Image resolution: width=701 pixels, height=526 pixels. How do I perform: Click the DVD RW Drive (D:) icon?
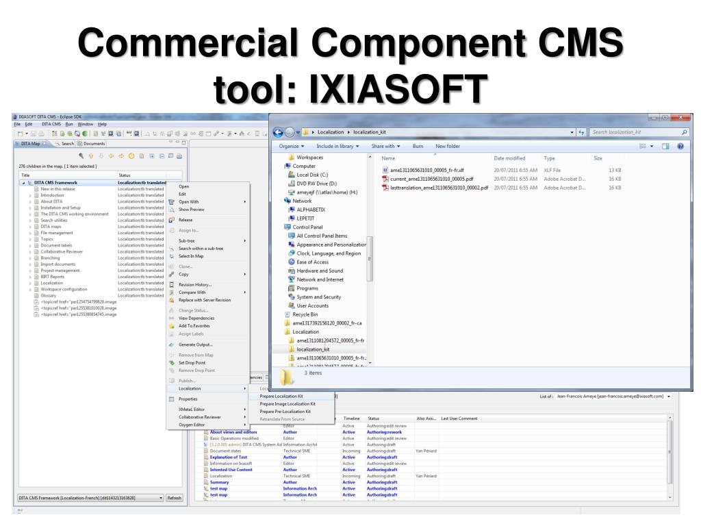tap(292, 184)
